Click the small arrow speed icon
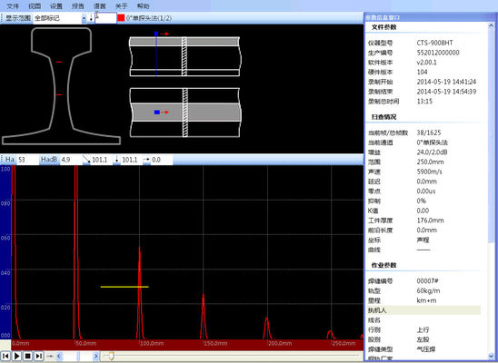 click(50, 356)
